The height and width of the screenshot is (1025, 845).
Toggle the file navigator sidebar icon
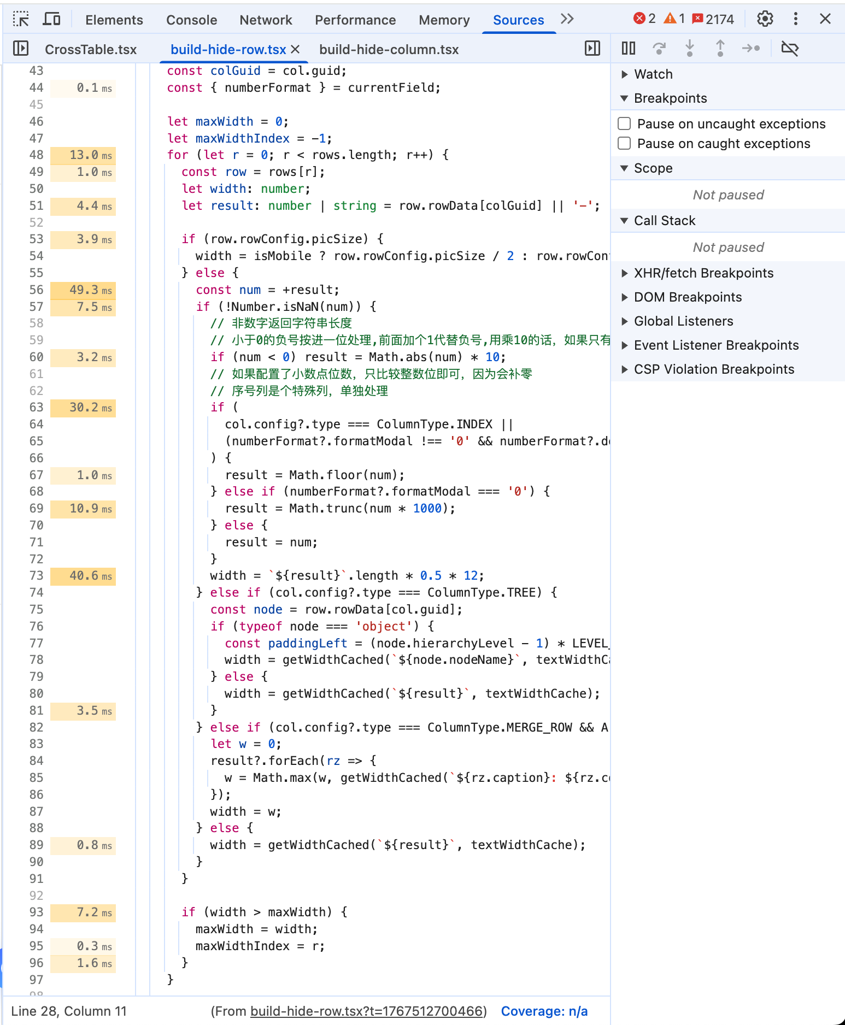pos(21,49)
